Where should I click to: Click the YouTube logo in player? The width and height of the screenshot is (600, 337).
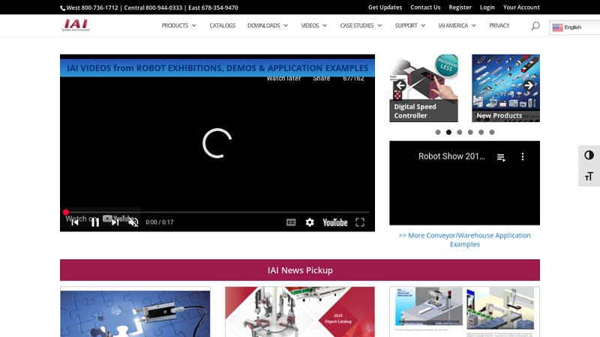coord(334,222)
